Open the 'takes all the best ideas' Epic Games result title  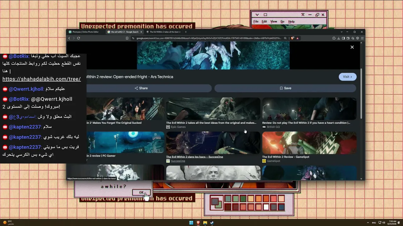(211, 123)
